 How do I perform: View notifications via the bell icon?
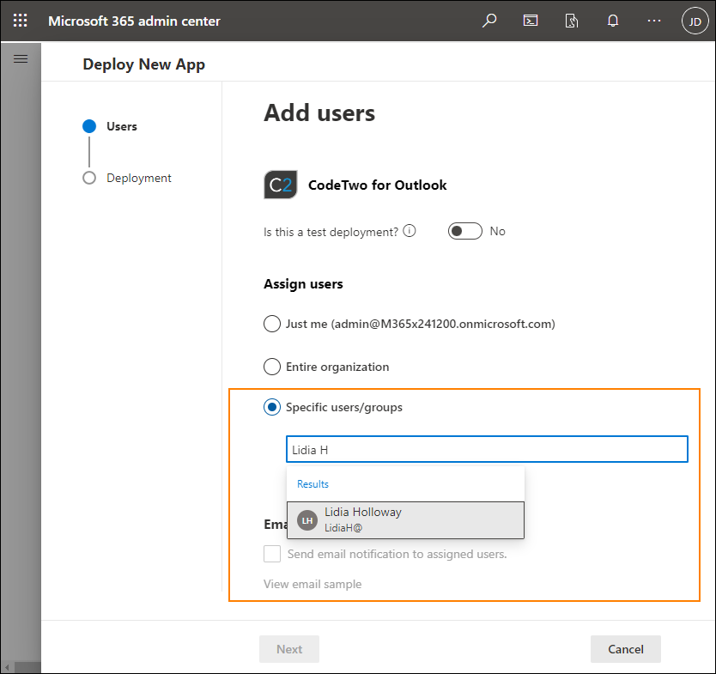(612, 20)
